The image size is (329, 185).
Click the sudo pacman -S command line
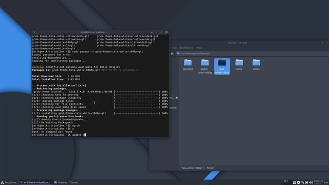[x=87, y=51]
